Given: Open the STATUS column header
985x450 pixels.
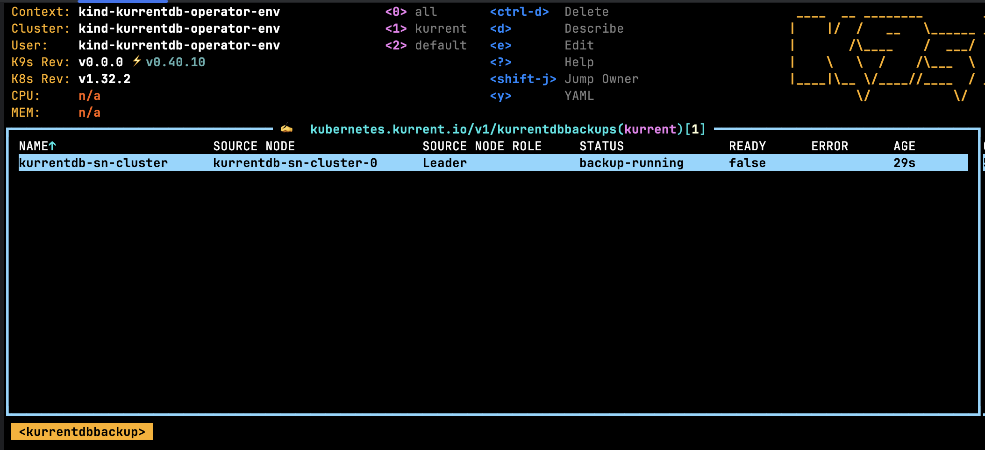Looking at the screenshot, I should click(x=601, y=146).
